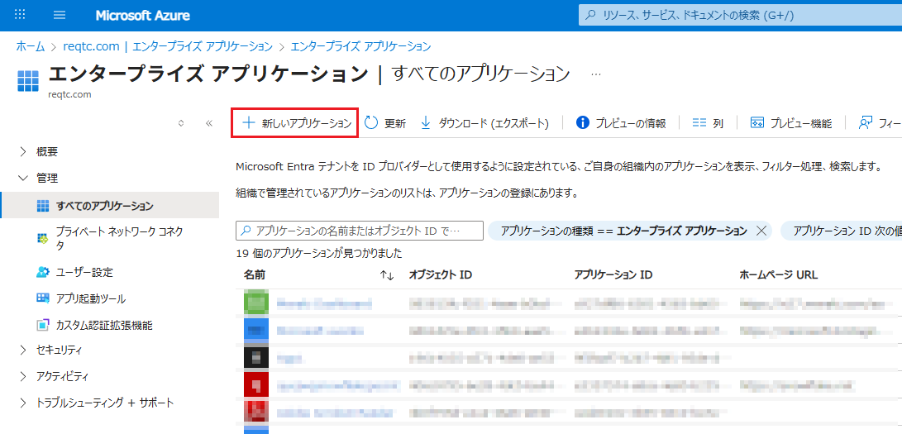Click the green application thumbnail icon

(x=255, y=303)
